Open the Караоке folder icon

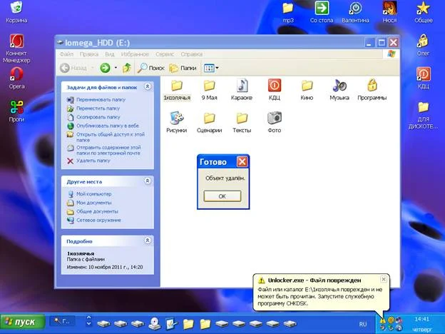pyautogui.click(x=242, y=86)
